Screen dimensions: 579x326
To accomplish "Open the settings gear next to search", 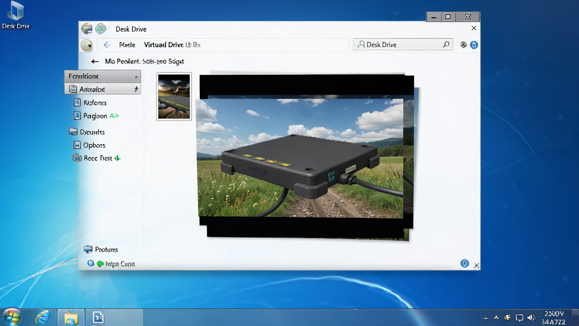I will point(464,45).
